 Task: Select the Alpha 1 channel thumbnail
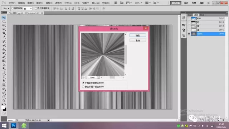coord(194,34)
